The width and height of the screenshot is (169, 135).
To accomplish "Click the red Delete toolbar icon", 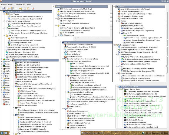I will point(33,8).
